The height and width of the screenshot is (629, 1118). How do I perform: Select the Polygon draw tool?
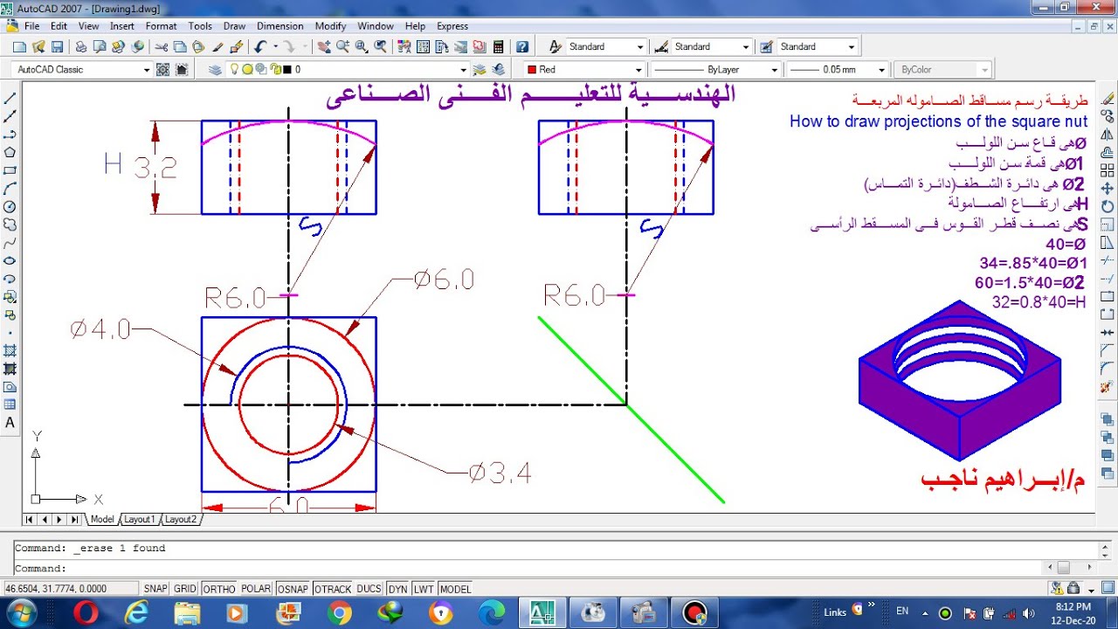[x=10, y=152]
